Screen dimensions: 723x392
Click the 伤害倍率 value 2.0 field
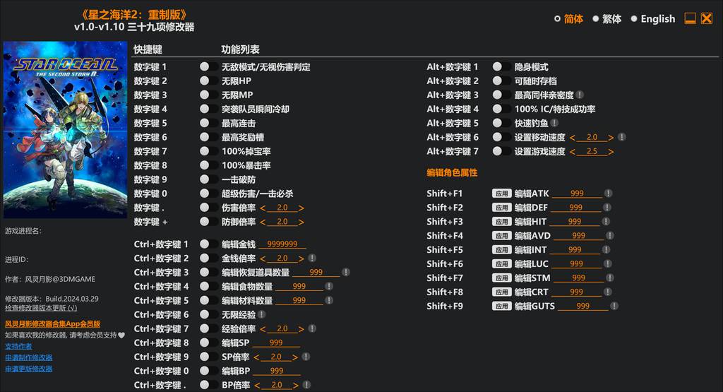pos(282,208)
